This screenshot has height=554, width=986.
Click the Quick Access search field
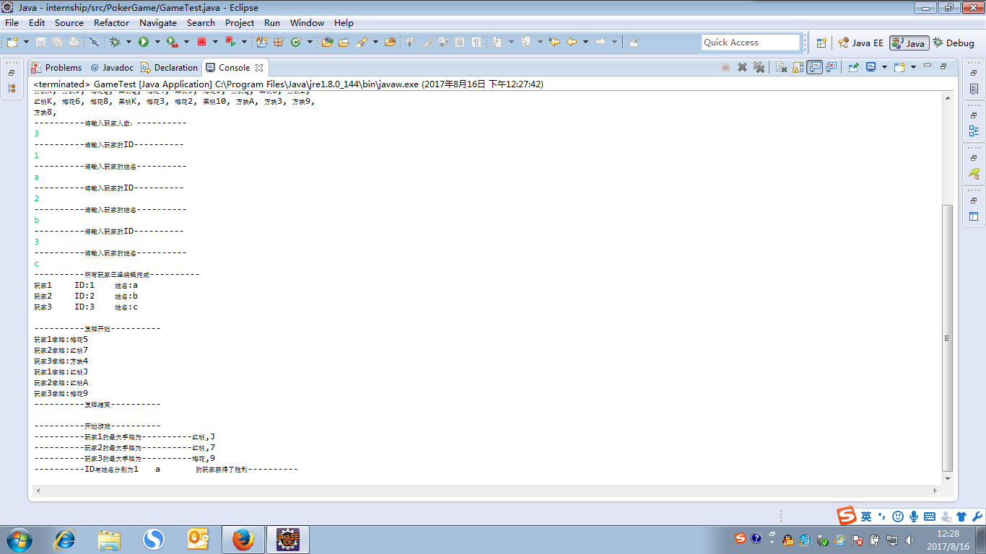pyautogui.click(x=751, y=43)
